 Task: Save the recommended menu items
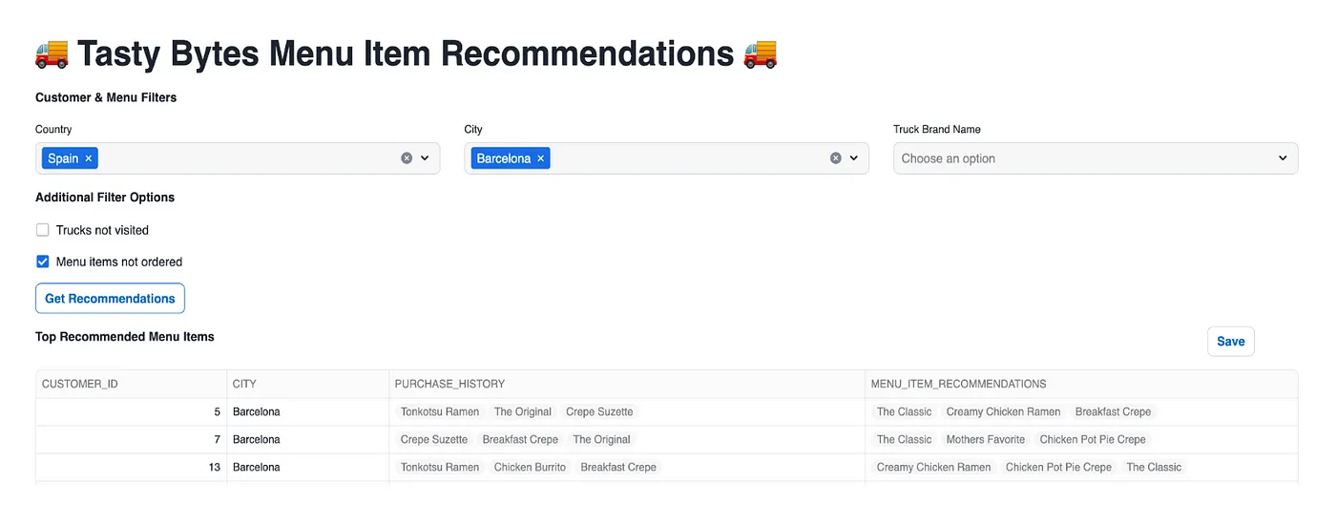(1230, 342)
